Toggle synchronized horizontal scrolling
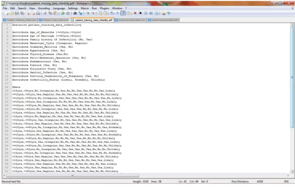This screenshot has height=189, width=295. click(105, 13)
